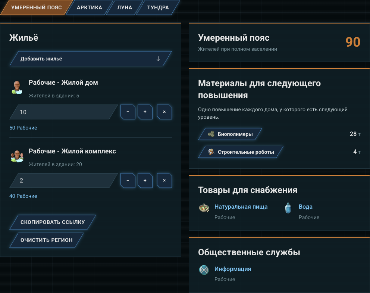Click the 40 Рабочие text

[23, 196]
